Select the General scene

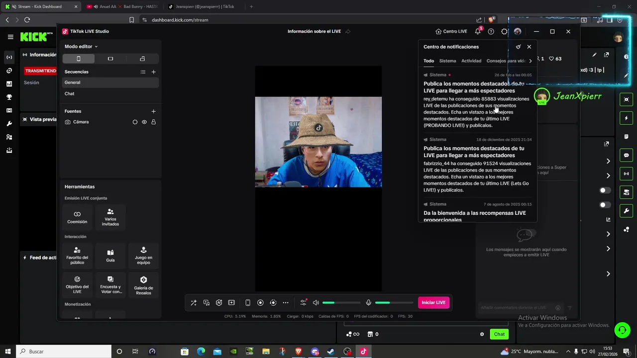pyautogui.click(x=110, y=83)
